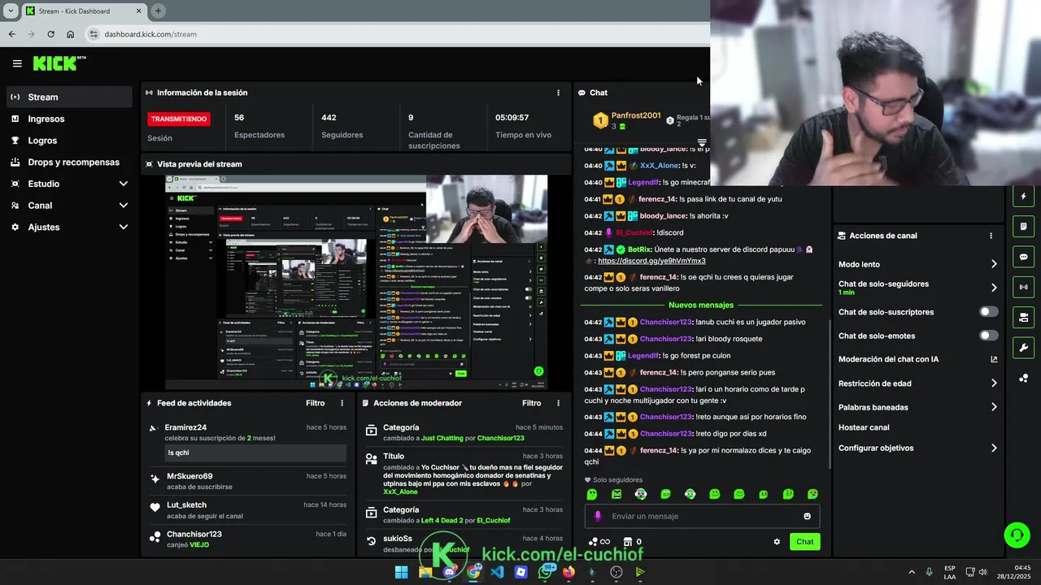Expand the Canal sidebar section
The width and height of the screenshot is (1041, 585).
(x=124, y=206)
